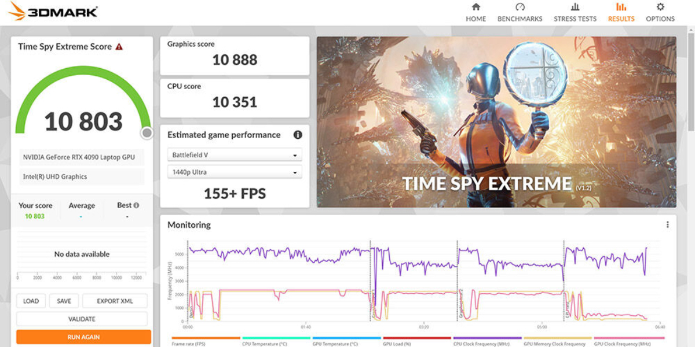Viewport: 695px width, 347px height.
Task: Click the 3DMark logo
Action: (53, 12)
